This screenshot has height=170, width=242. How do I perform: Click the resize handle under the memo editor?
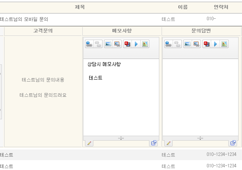pos(121,138)
